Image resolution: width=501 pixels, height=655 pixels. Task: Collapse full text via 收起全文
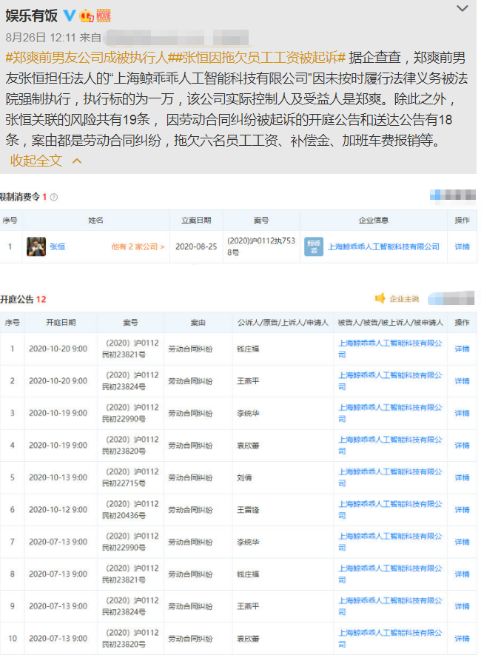pos(46,161)
